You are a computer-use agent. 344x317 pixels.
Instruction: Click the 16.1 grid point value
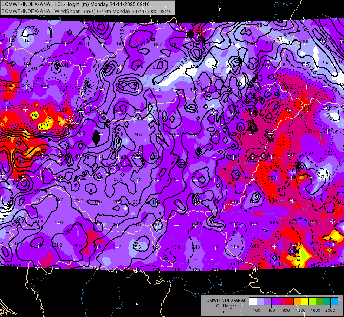click(100, 111)
